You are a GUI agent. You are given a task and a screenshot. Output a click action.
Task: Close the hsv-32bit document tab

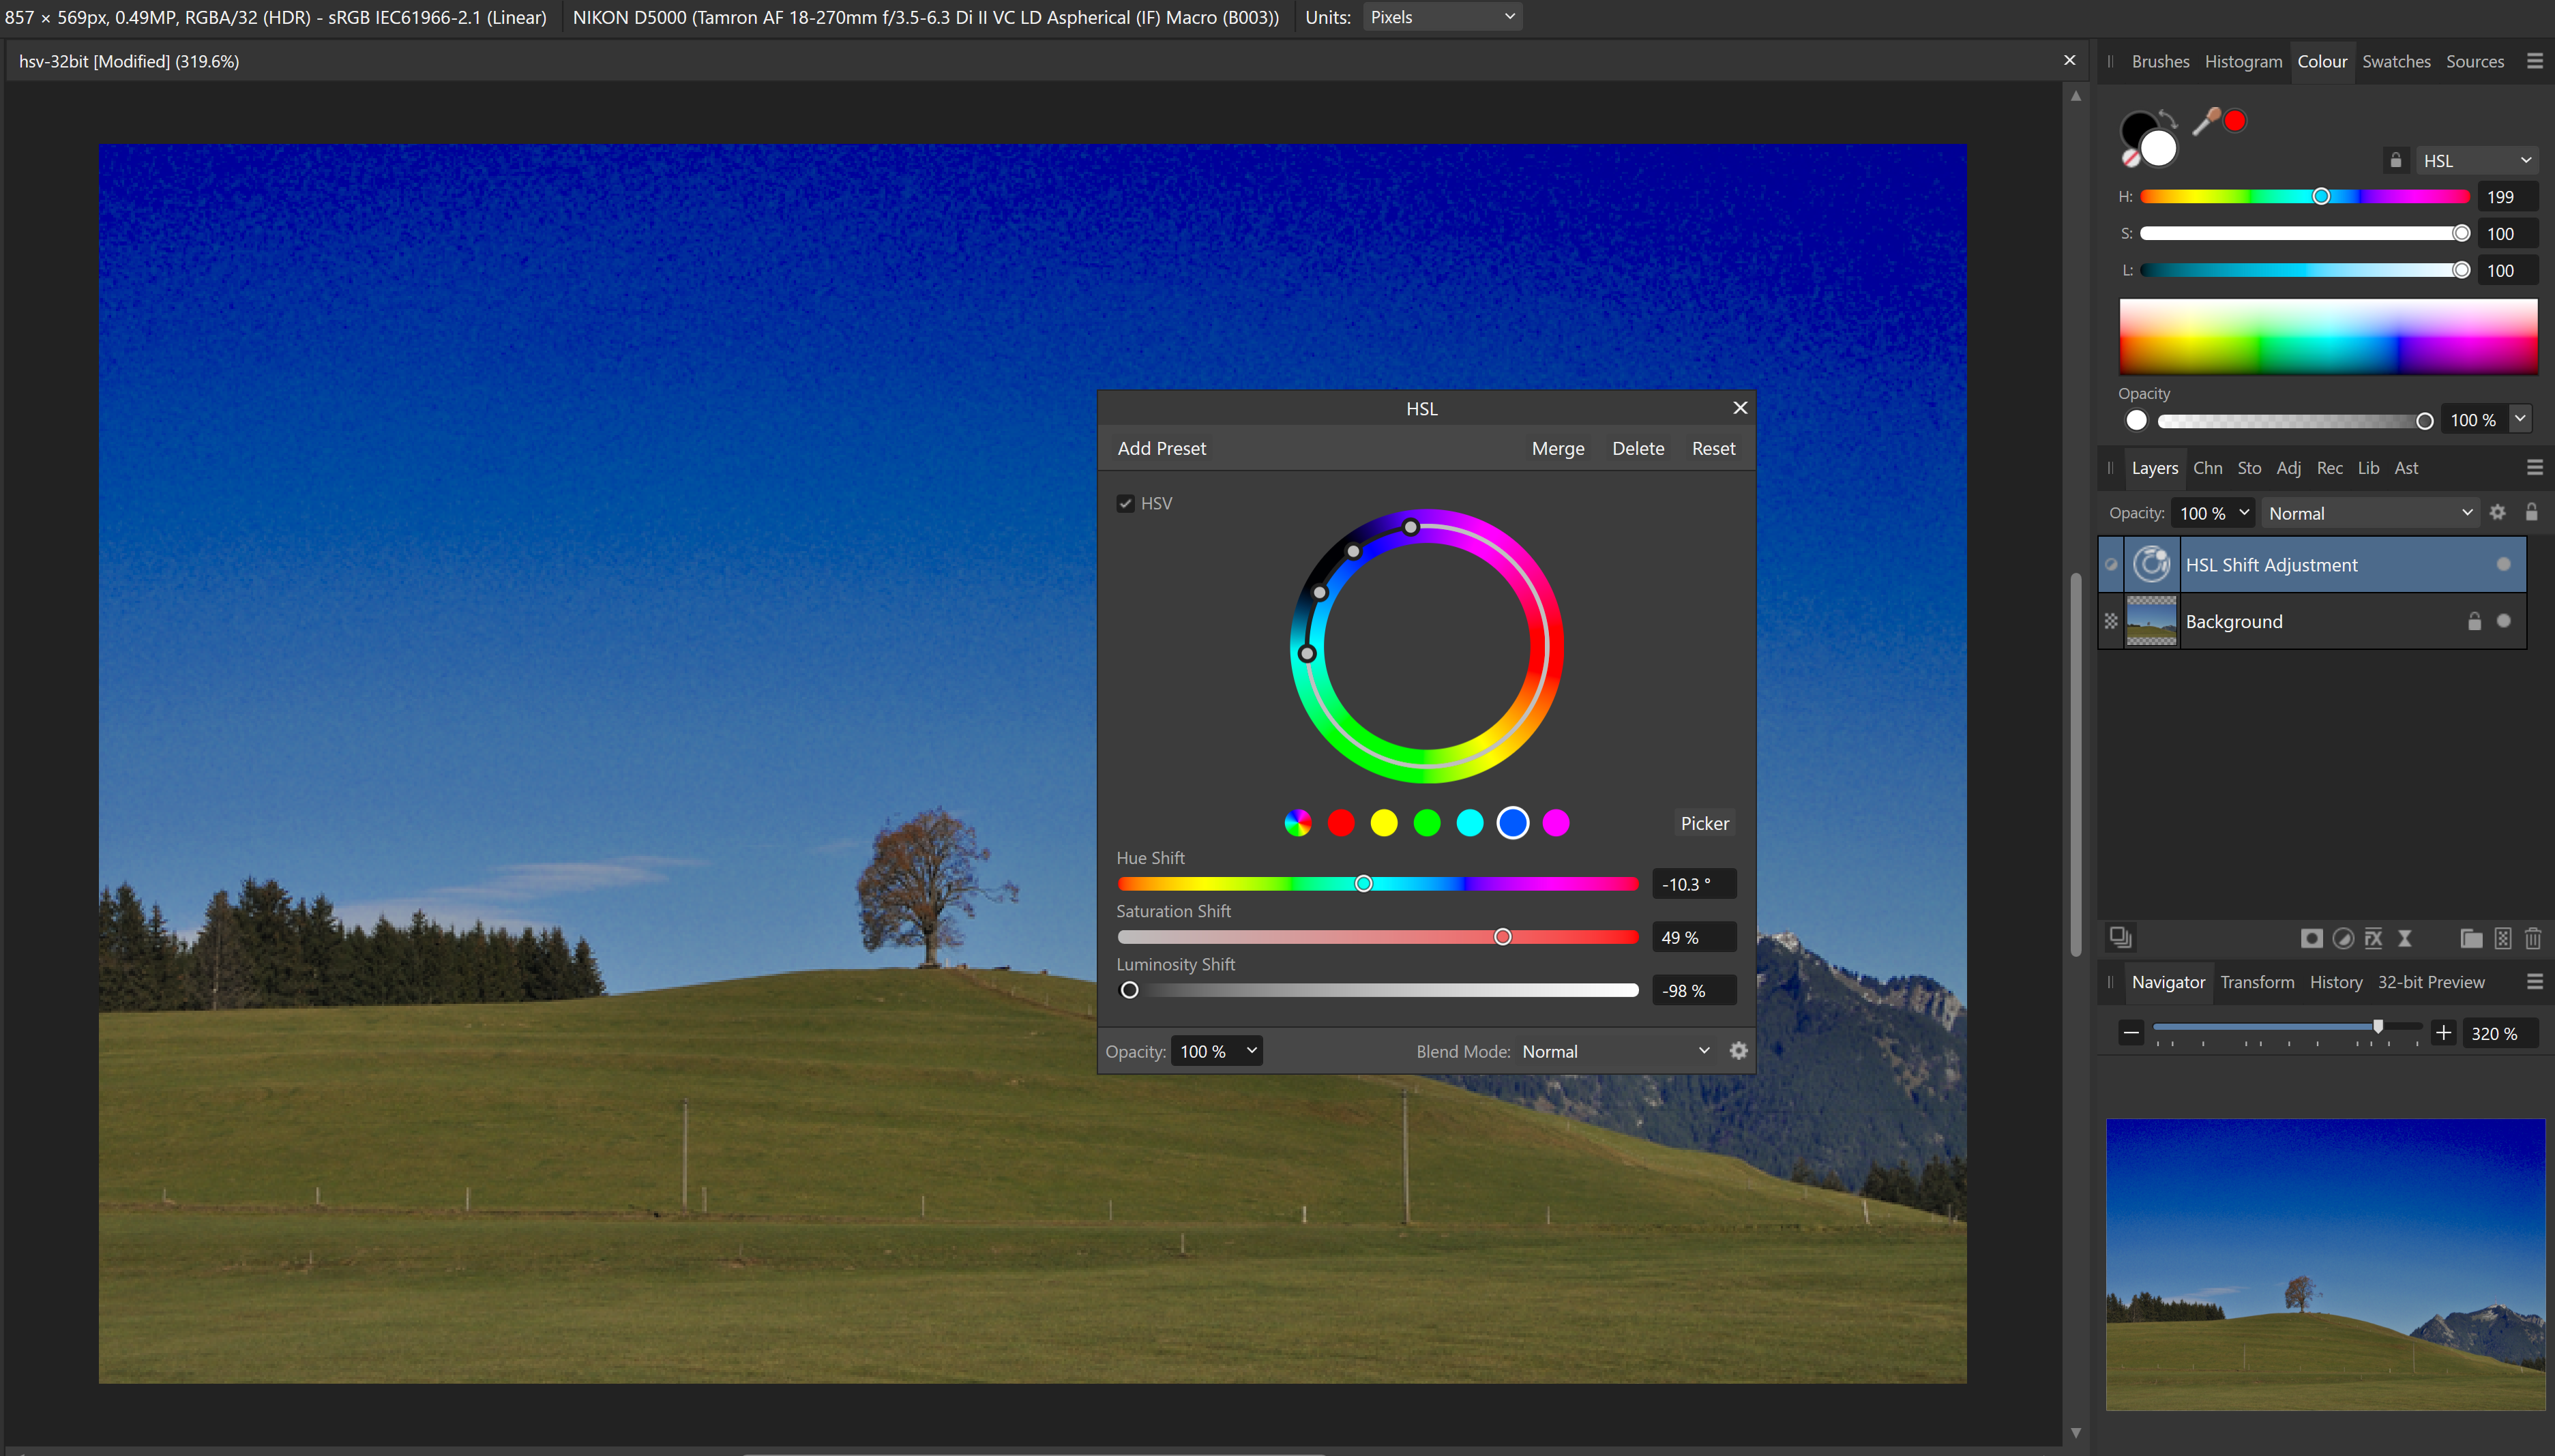click(2069, 61)
